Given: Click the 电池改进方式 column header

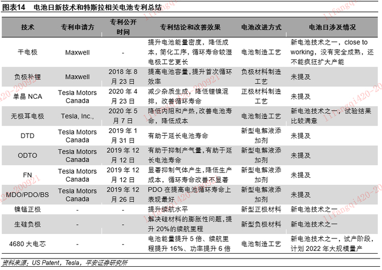Looking at the screenshot, I should [x=261, y=27].
